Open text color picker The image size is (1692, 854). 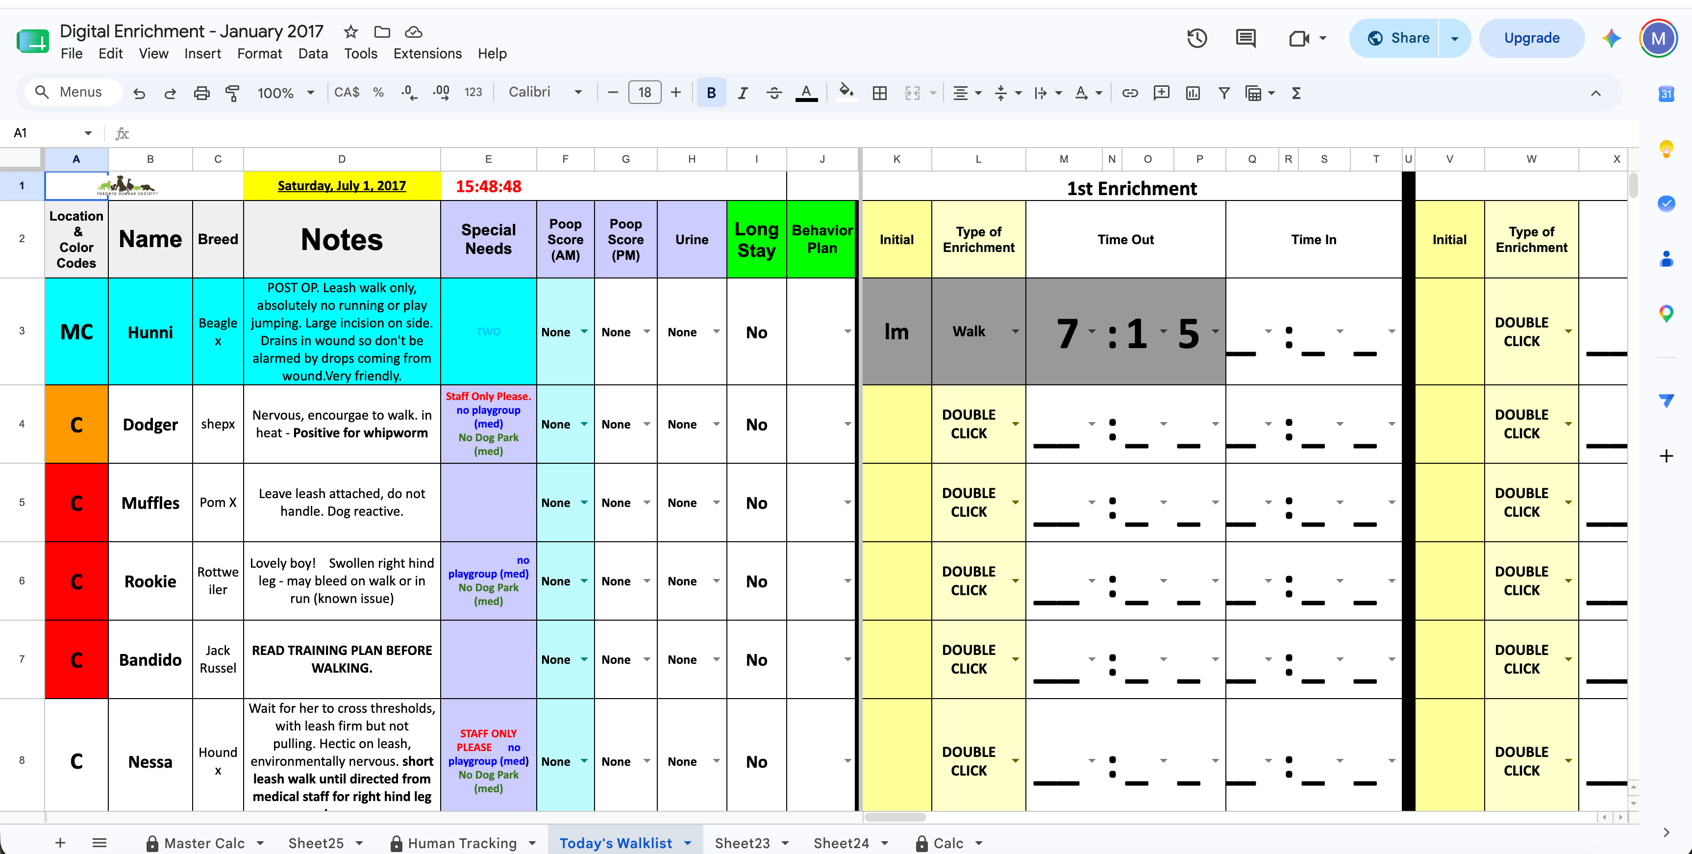(807, 93)
